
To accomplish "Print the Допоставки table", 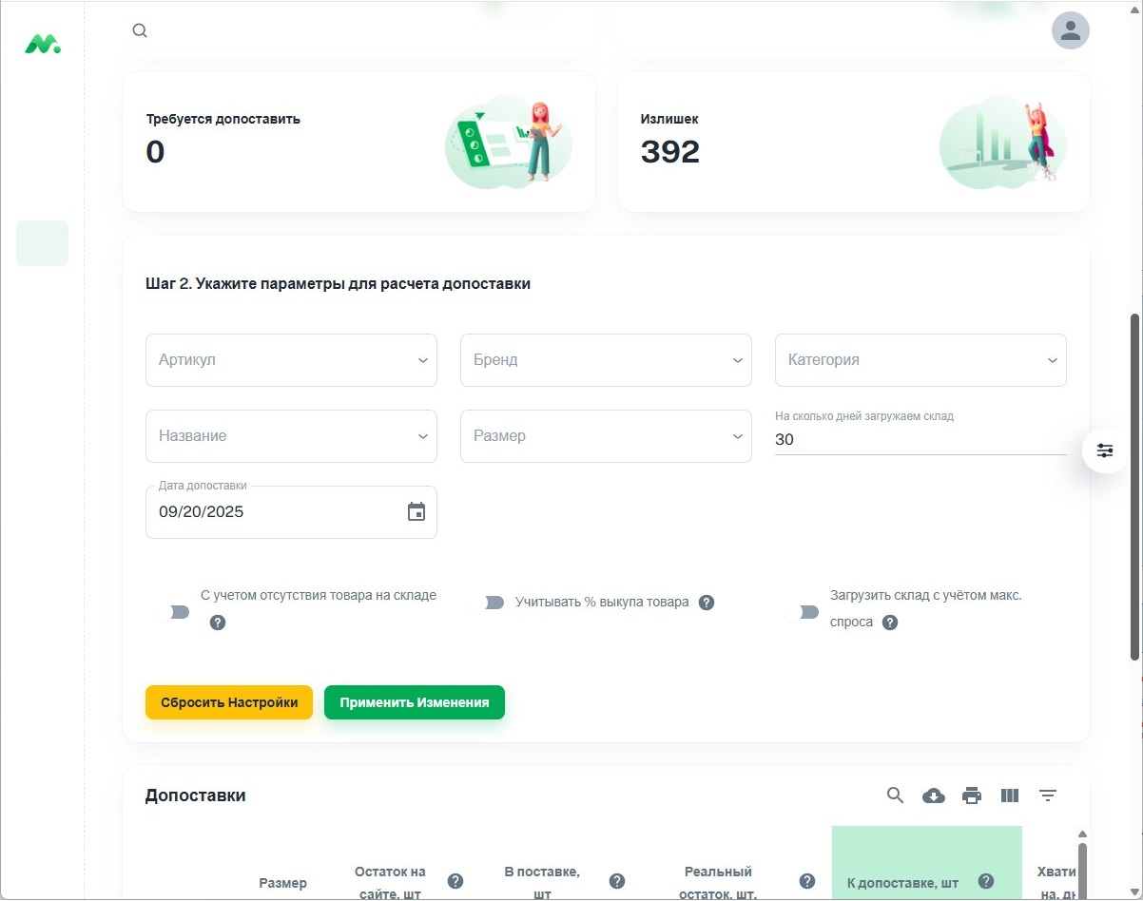I will pyautogui.click(x=972, y=796).
